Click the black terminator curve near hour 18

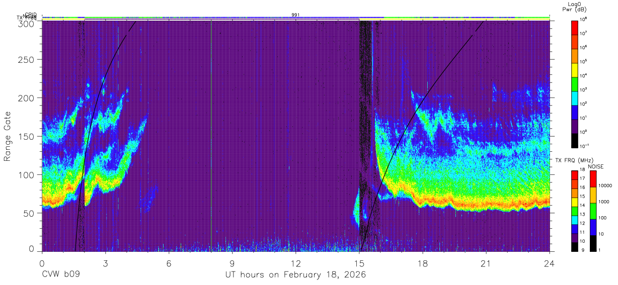[422, 101]
